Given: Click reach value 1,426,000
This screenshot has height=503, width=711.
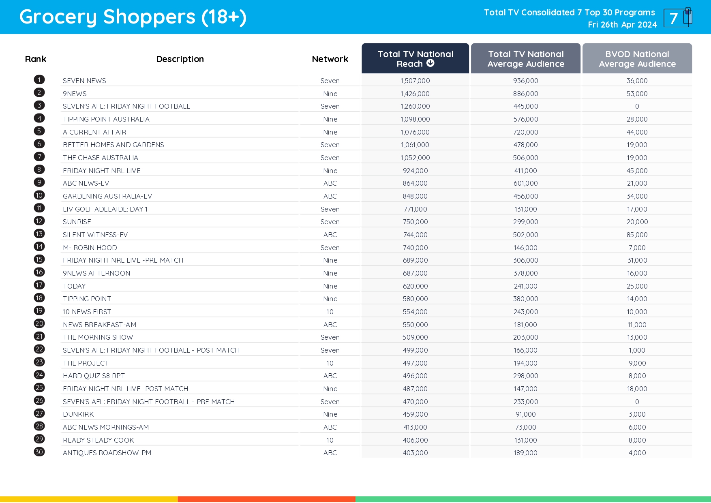Looking at the screenshot, I should [415, 94].
